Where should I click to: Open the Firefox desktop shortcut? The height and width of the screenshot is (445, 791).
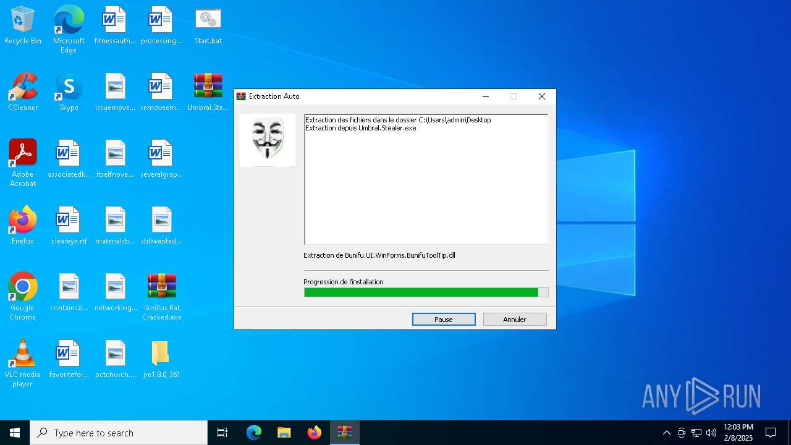pos(23,226)
